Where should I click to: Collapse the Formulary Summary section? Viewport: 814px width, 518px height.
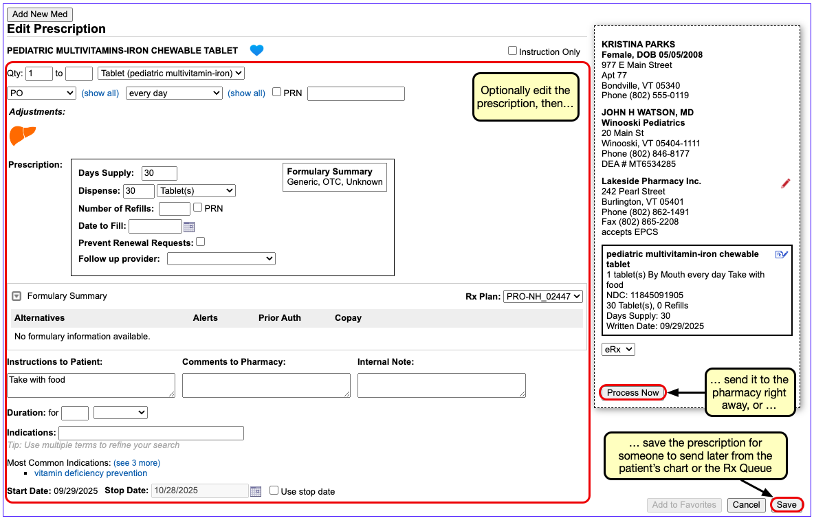(17, 296)
